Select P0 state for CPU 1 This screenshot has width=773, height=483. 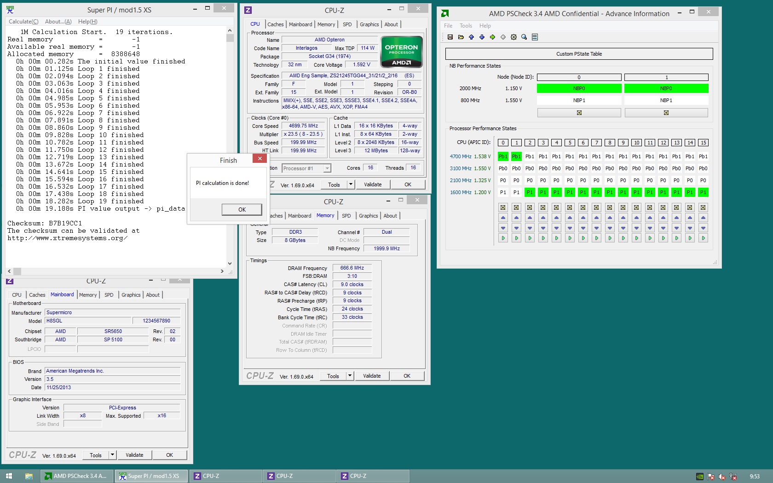coord(516,180)
